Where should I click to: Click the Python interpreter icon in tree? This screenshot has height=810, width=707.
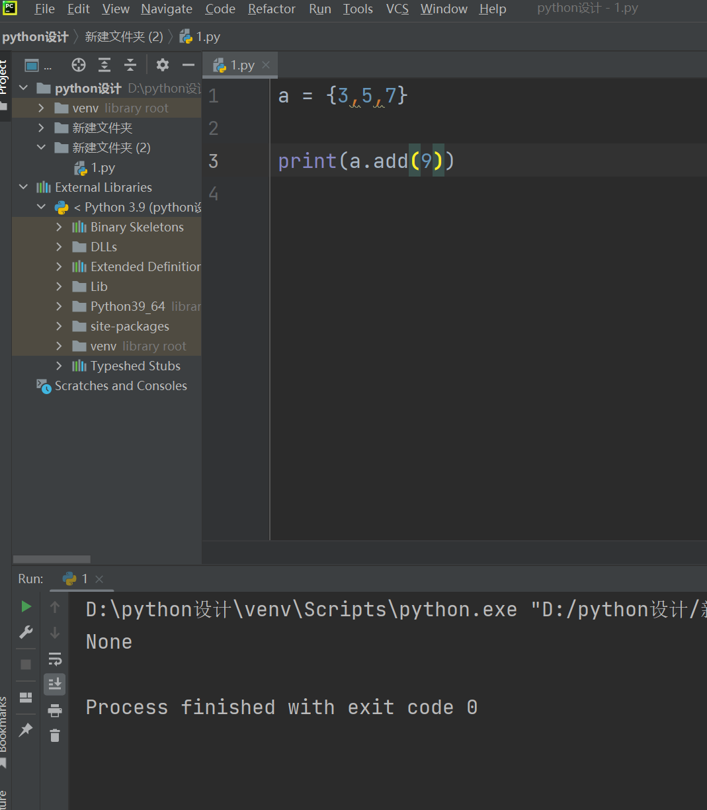coord(62,207)
